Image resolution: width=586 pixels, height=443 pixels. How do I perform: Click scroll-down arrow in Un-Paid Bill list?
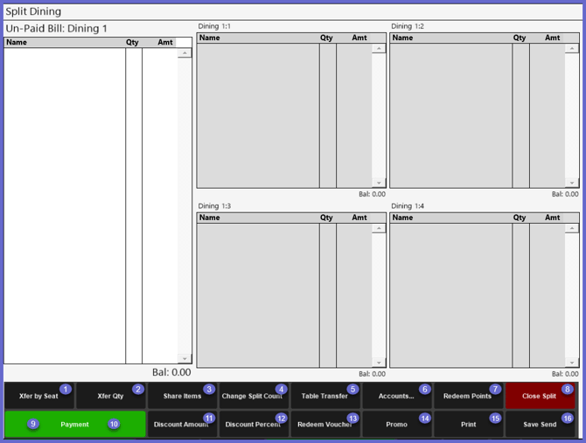click(185, 358)
